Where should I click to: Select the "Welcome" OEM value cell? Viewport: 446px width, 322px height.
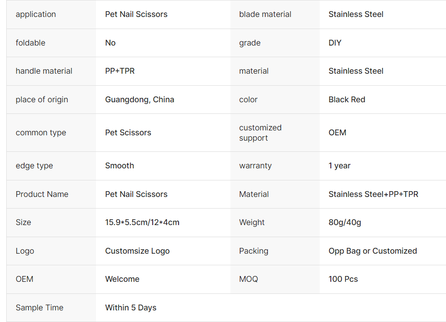pyautogui.click(x=122, y=279)
